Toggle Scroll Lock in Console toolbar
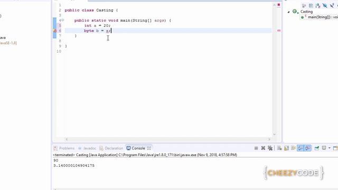This screenshot has width=338, height=190. (286, 148)
